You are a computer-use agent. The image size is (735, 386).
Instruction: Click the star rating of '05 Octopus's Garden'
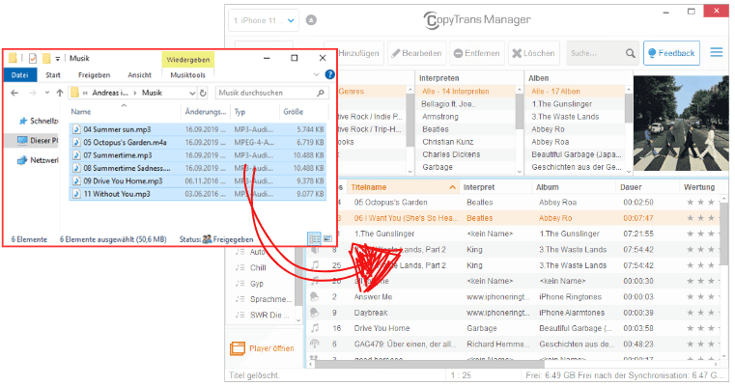701,203
